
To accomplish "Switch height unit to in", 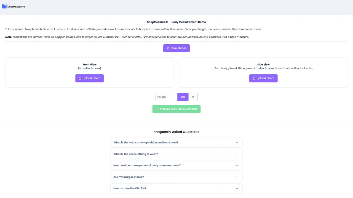I will 193,97.
